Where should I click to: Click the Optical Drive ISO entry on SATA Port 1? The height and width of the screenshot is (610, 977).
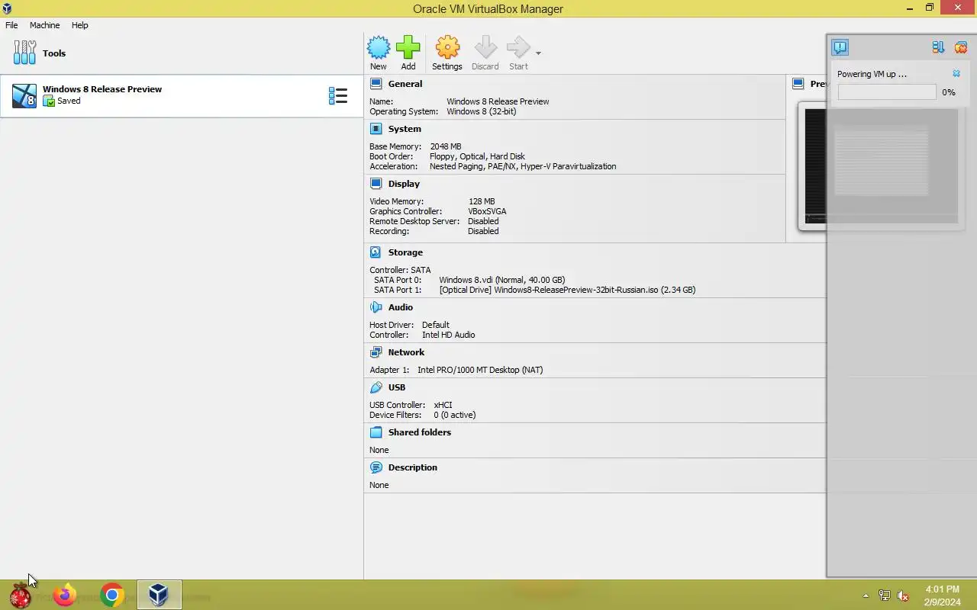(x=567, y=290)
